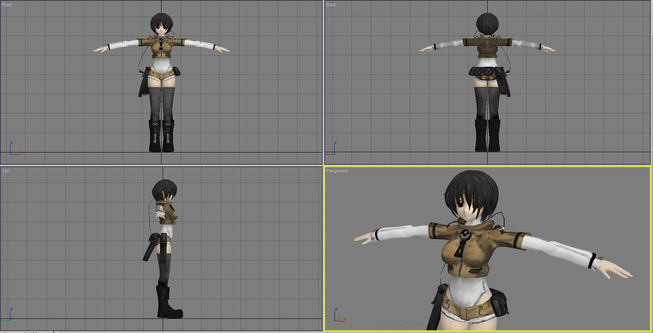Click the axis gizmo in Perspective viewport
Viewport: 653px width, 333px height.
click(339, 316)
